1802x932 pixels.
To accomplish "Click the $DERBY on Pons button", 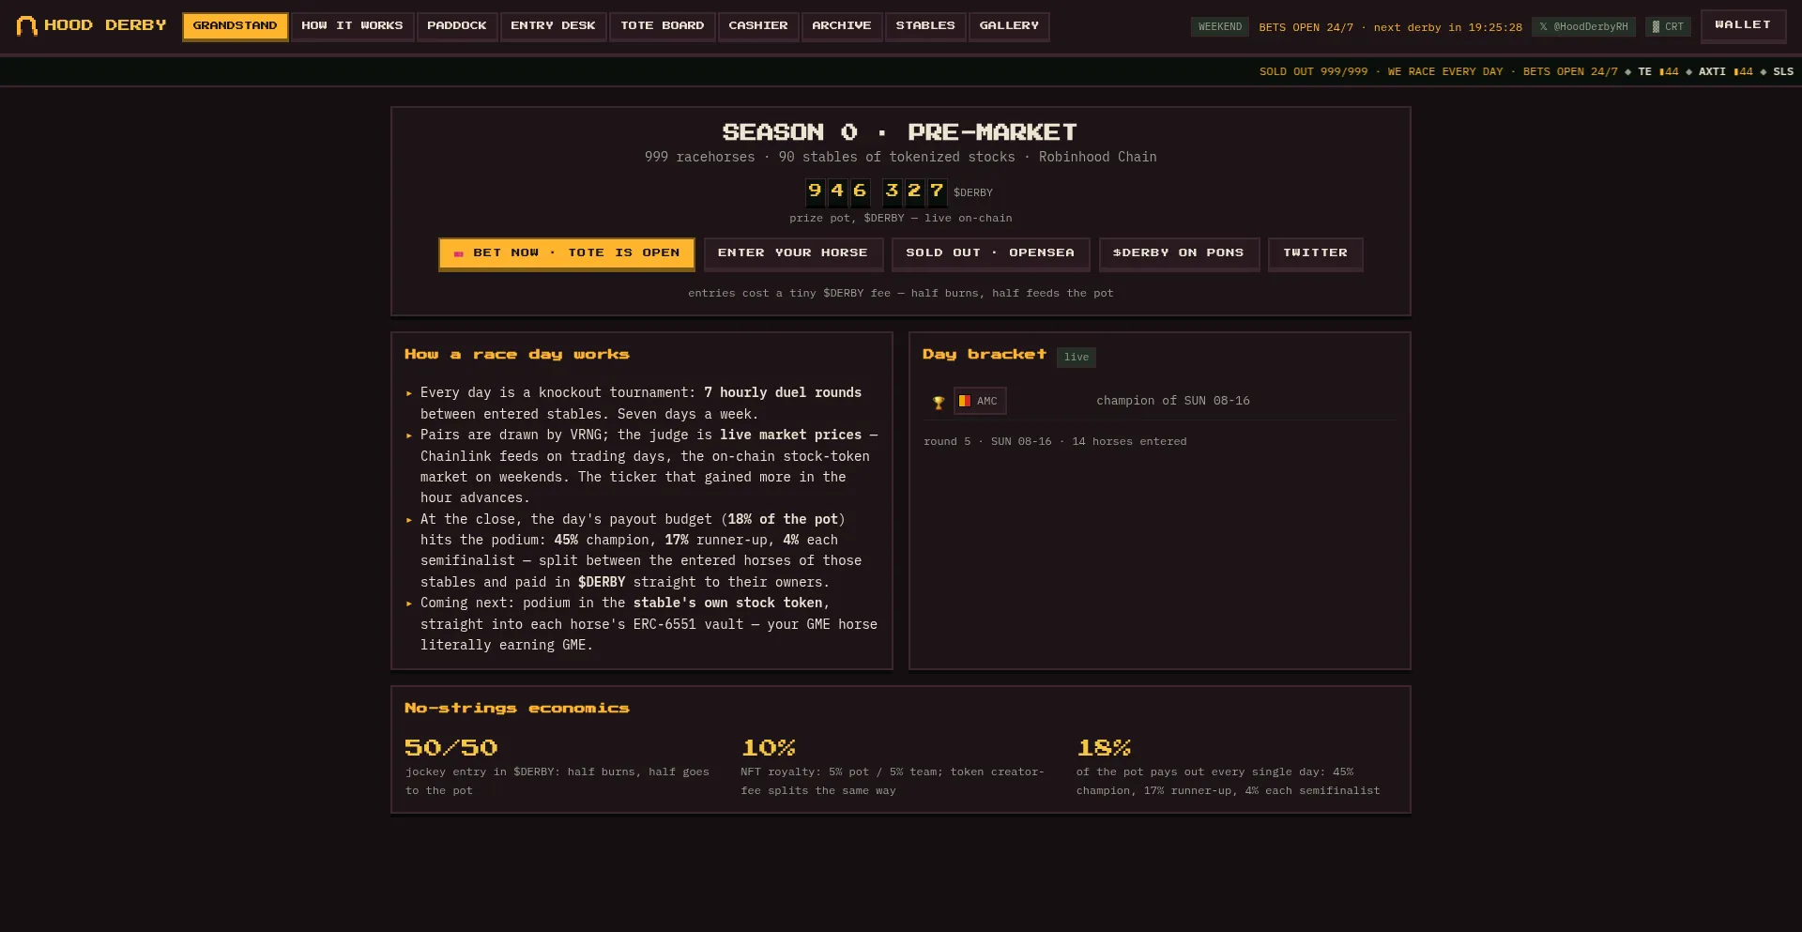I will click(x=1179, y=253).
